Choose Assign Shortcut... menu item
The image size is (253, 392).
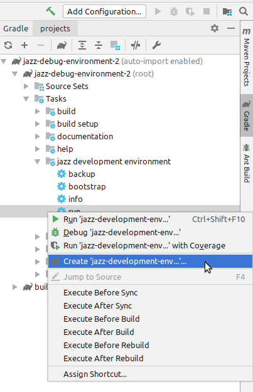pos(150,374)
